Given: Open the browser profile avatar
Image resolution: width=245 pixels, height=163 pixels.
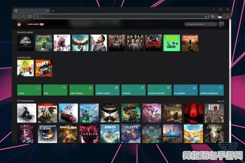Looking at the screenshot, I should pos(220,16).
